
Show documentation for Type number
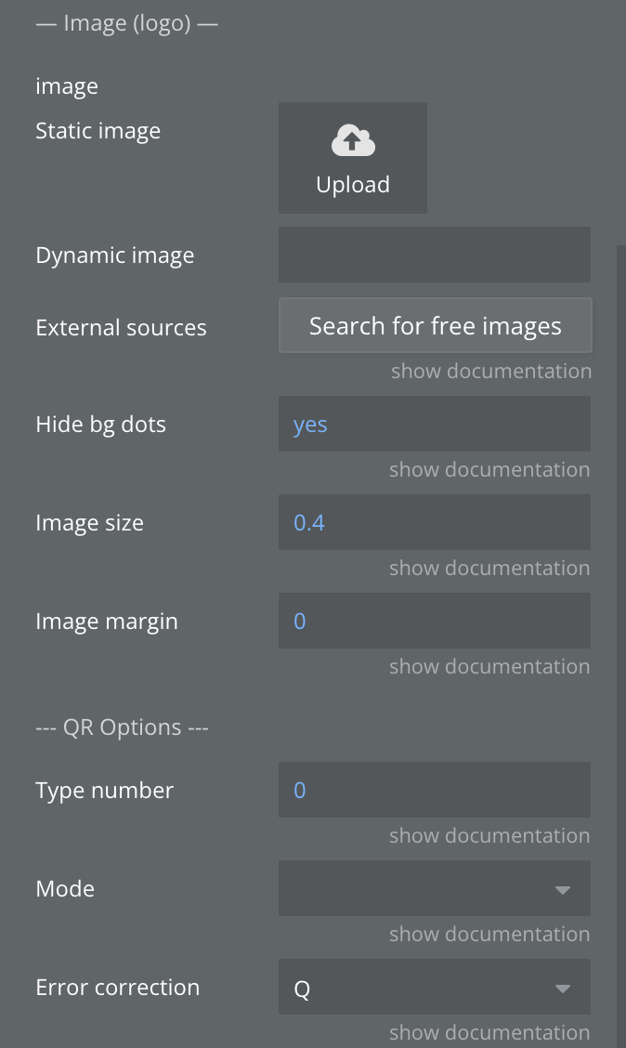pyautogui.click(x=489, y=836)
